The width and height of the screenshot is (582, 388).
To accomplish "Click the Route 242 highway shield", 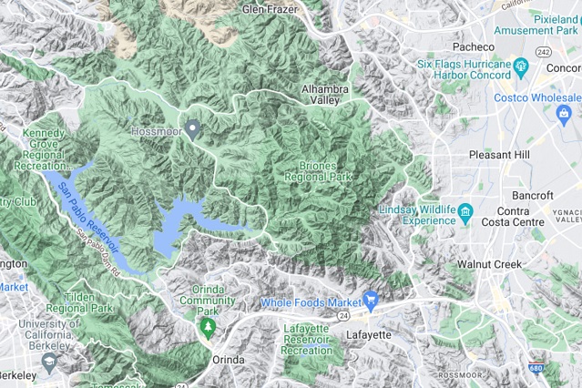I will (544, 52).
